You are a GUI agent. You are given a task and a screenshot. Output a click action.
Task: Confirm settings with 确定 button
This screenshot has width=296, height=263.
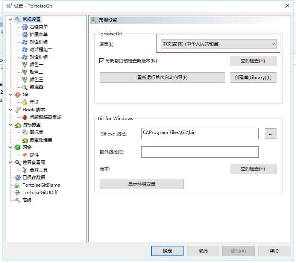click(x=167, y=251)
